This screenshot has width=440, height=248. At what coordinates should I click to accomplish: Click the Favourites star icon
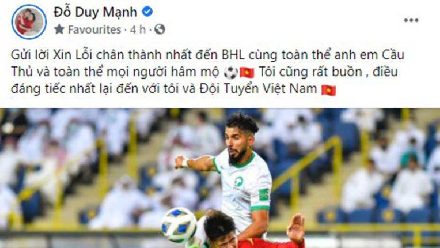tap(59, 29)
